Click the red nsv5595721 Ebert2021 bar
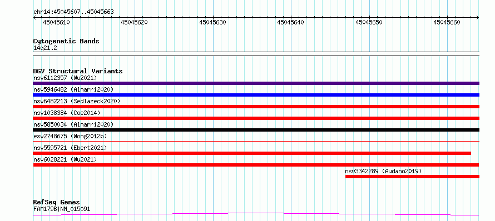The height and width of the screenshot is (221, 495). pyautogui.click(x=252, y=153)
